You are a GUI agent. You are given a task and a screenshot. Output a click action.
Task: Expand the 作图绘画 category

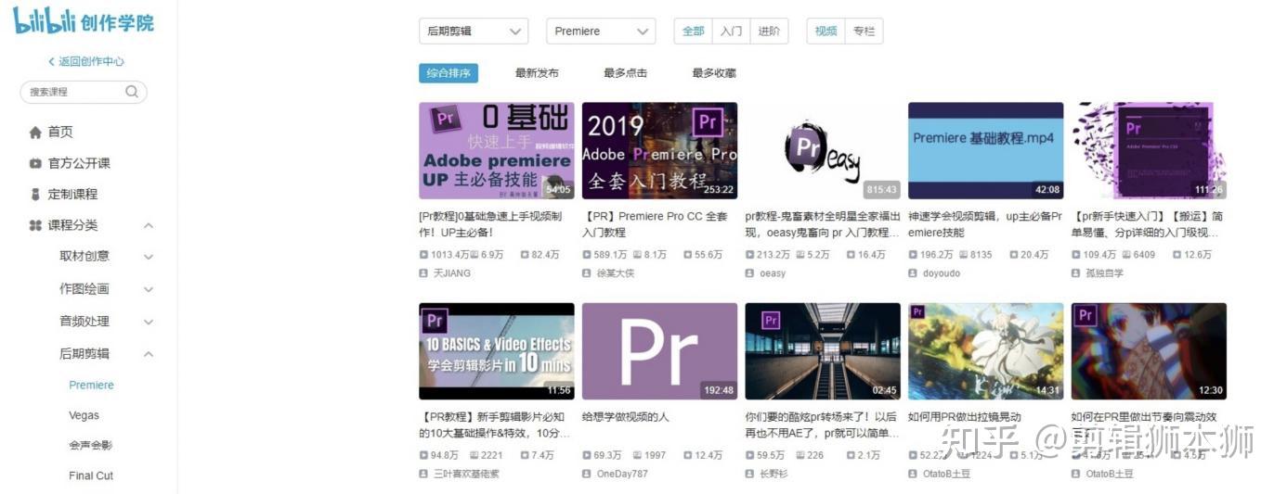point(149,289)
